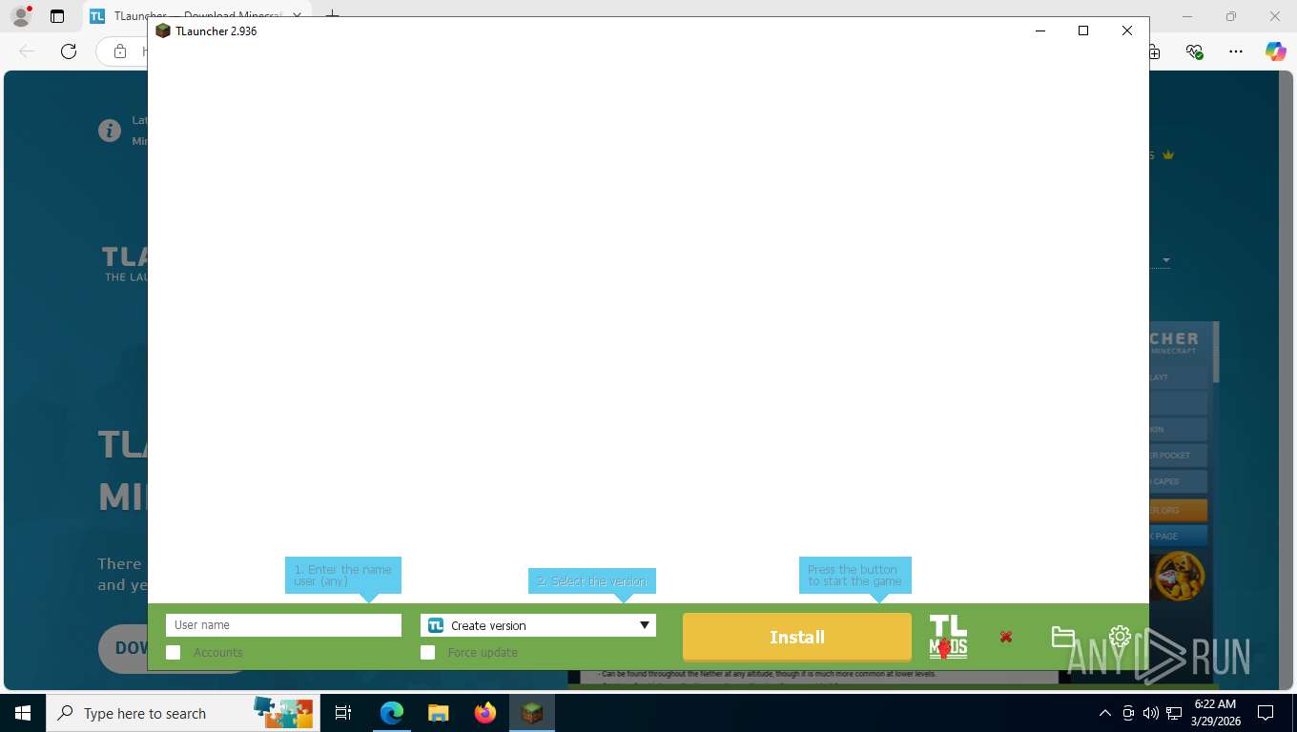Click the Meet Now tray icon

(1128, 713)
